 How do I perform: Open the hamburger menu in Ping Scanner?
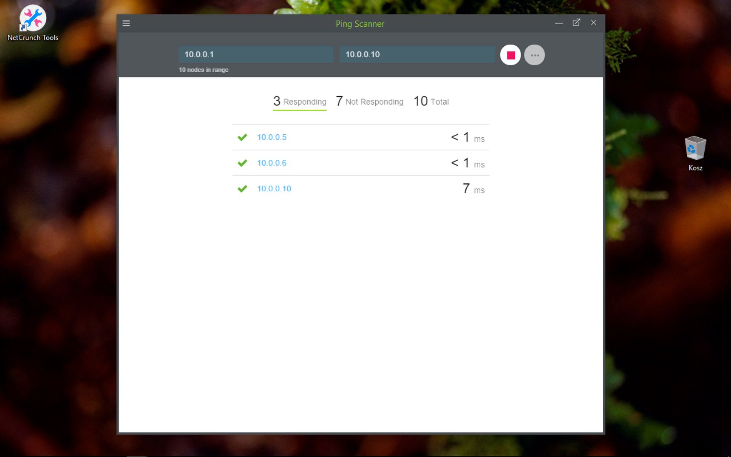[126, 23]
